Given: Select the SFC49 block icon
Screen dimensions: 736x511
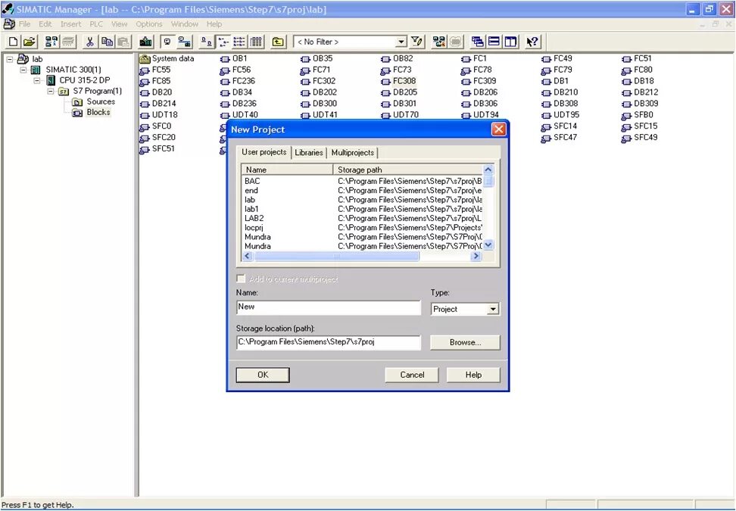Looking at the screenshot, I should click(626, 138).
